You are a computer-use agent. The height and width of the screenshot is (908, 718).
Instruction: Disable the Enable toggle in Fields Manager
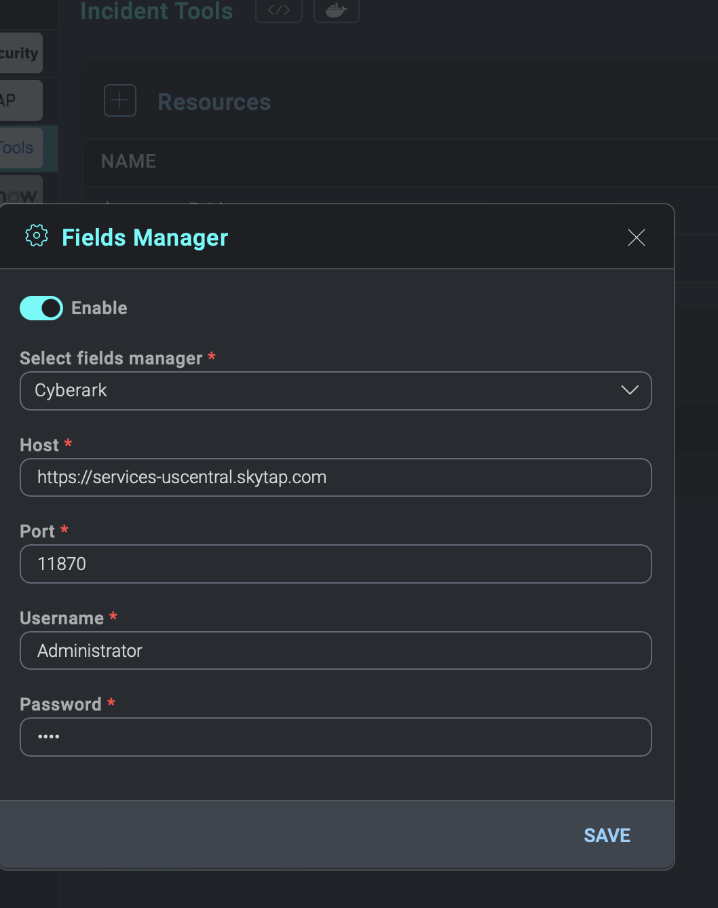[41, 307]
